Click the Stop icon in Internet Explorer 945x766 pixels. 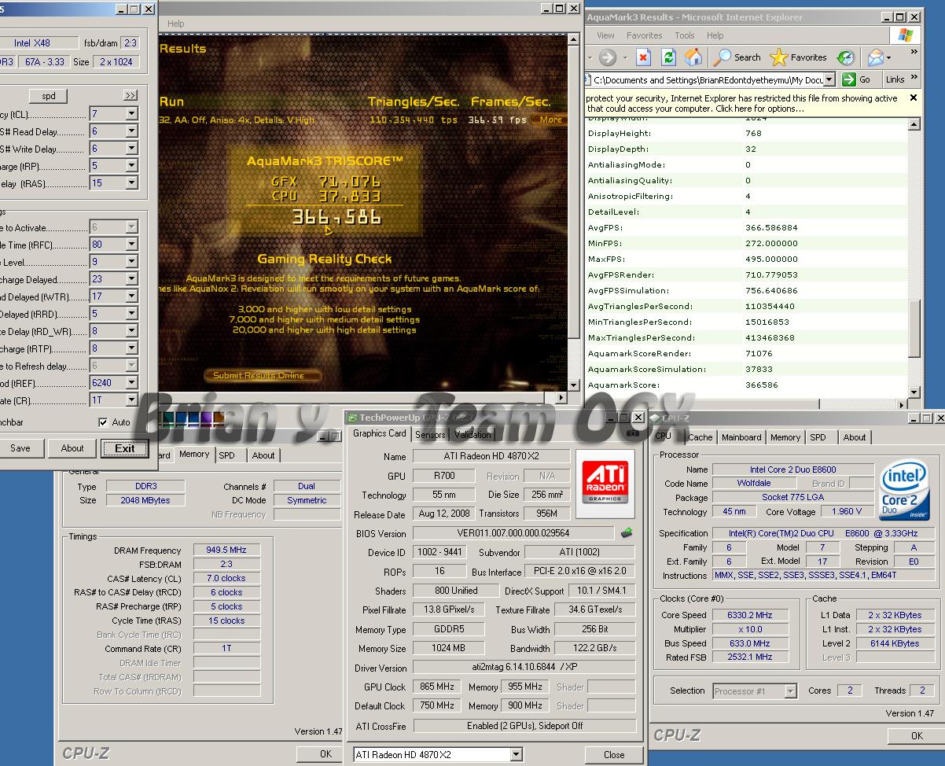643,57
